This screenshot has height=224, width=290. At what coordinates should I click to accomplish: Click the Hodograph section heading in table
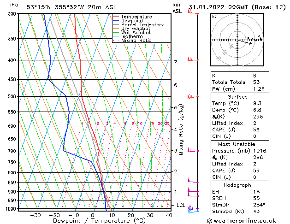tap(237, 185)
